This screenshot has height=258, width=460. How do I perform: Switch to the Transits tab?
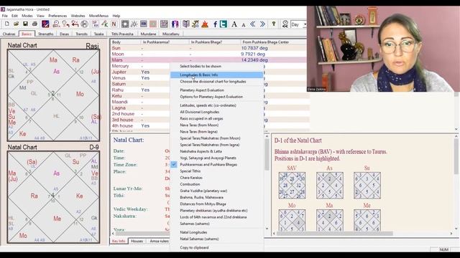tap(81, 34)
